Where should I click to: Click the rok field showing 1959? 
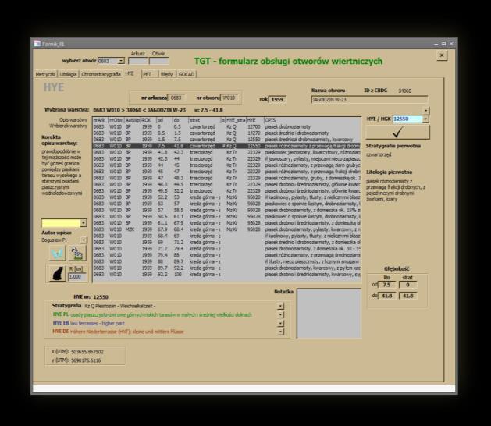277,100
